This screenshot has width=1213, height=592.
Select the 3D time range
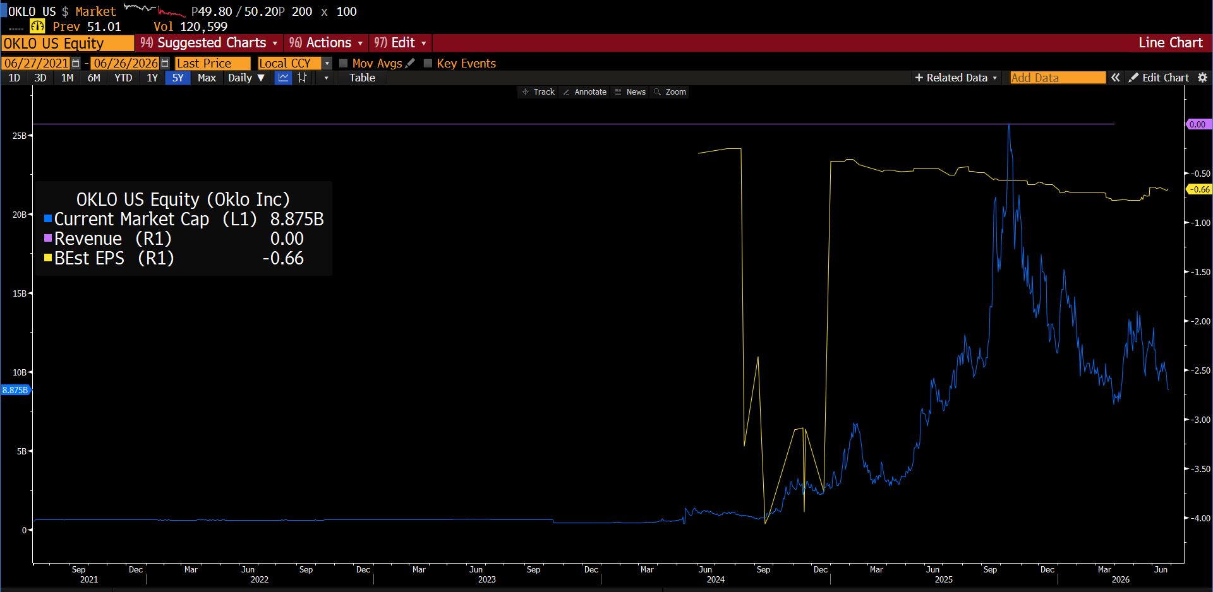[40, 78]
